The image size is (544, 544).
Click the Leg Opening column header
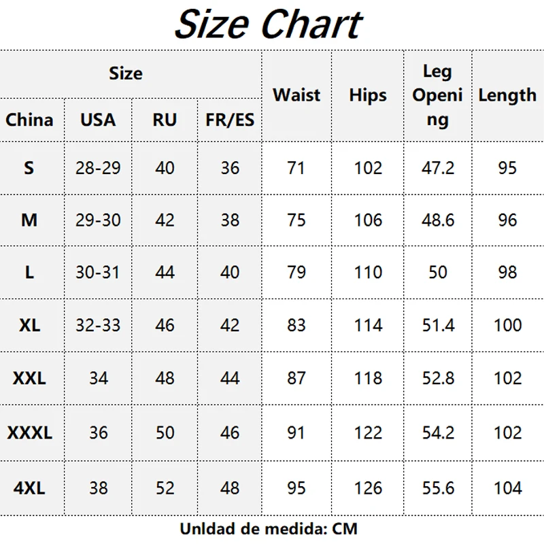(x=437, y=95)
